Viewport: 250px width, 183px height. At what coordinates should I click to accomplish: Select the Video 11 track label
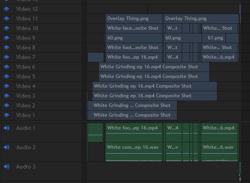pyautogui.click(x=27, y=19)
